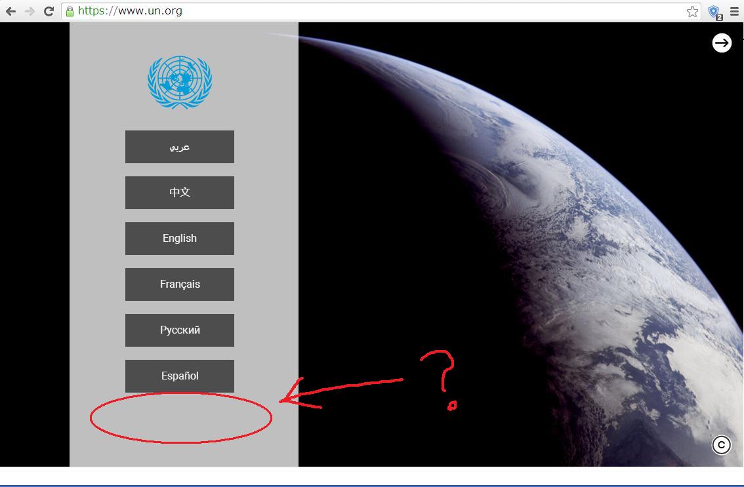Viewport: 744px width, 487px height.
Task: Click the browser back arrow
Action: click(x=10, y=11)
